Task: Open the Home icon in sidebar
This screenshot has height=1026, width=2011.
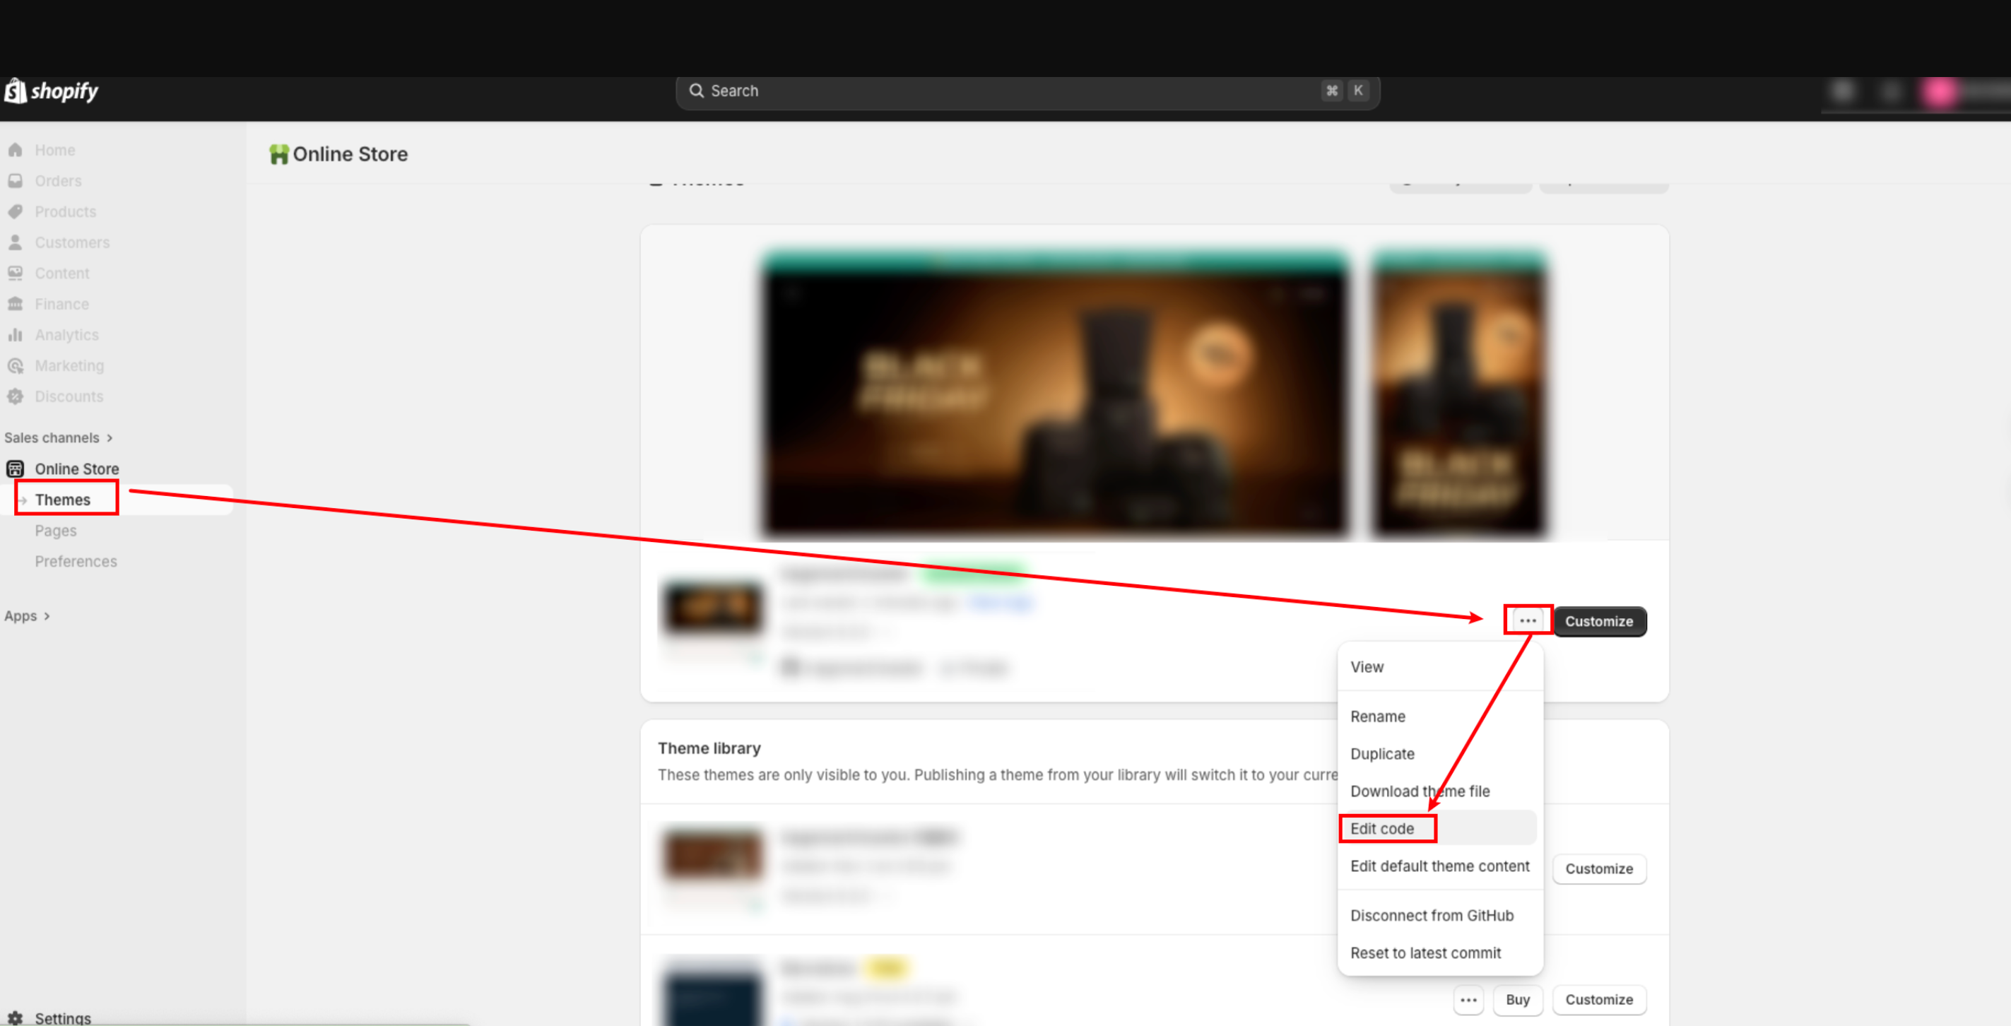Action: pos(16,150)
